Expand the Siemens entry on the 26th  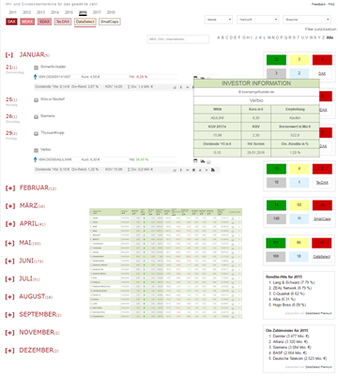[x=36, y=116]
